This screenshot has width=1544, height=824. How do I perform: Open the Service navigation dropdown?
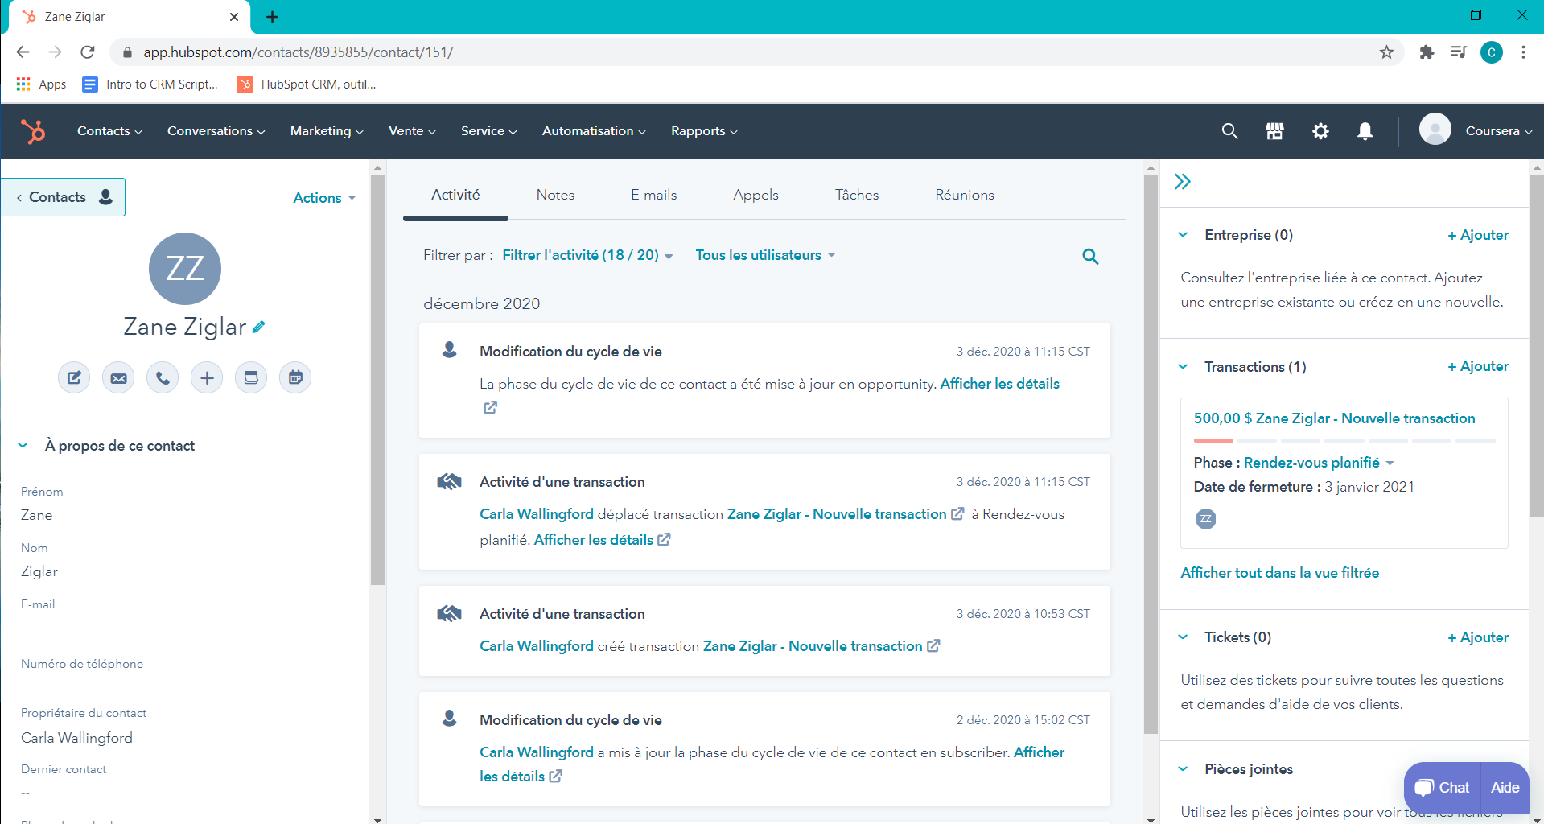click(x=488, y=131)
